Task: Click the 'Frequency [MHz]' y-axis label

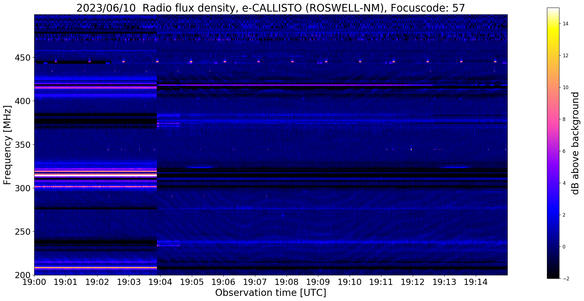Action: 7,145
